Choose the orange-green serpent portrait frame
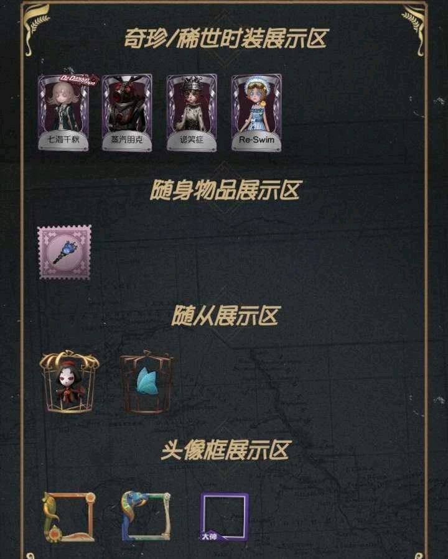 coord(69,517)
